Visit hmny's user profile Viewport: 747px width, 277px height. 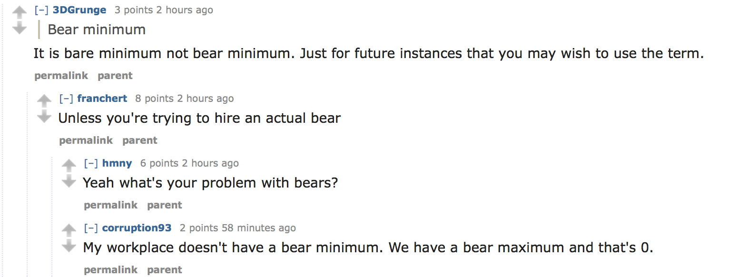pos(117,163)
